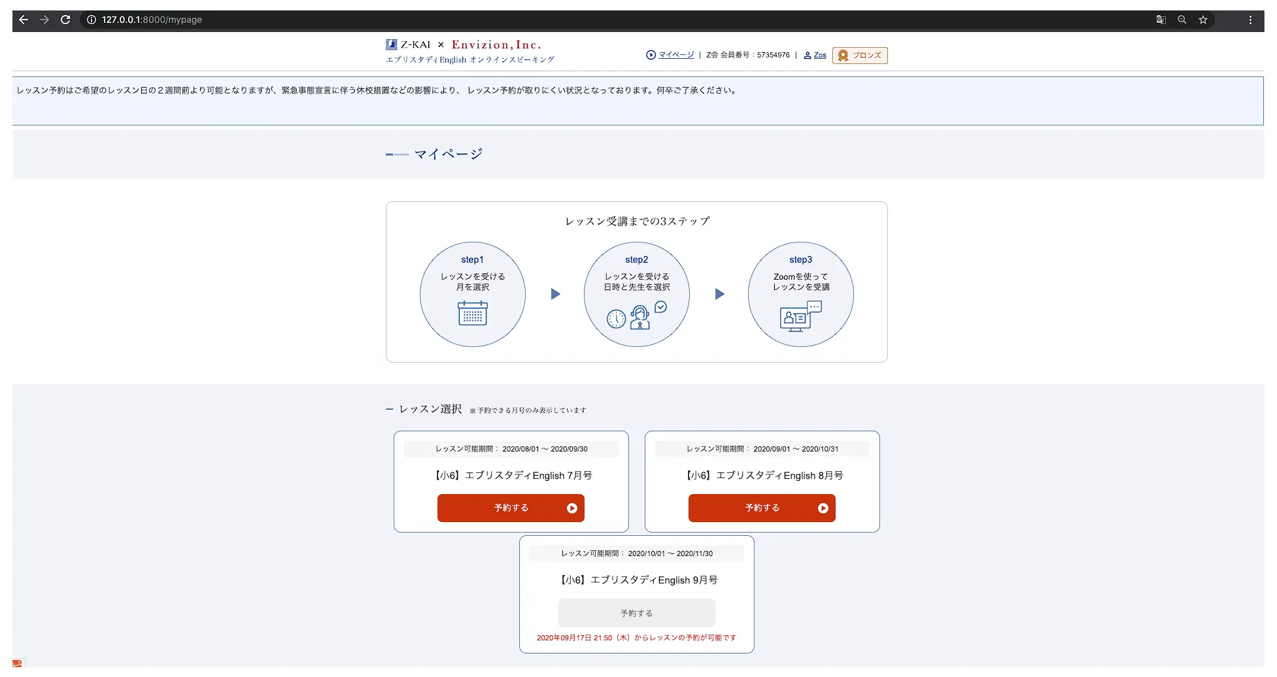Open the browser three-dot menu
Viewport: 1277px width, 677px height.
tap(1250, 20)
